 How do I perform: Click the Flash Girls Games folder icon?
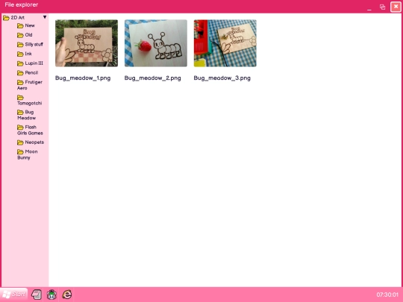click(x=20, y=128)
